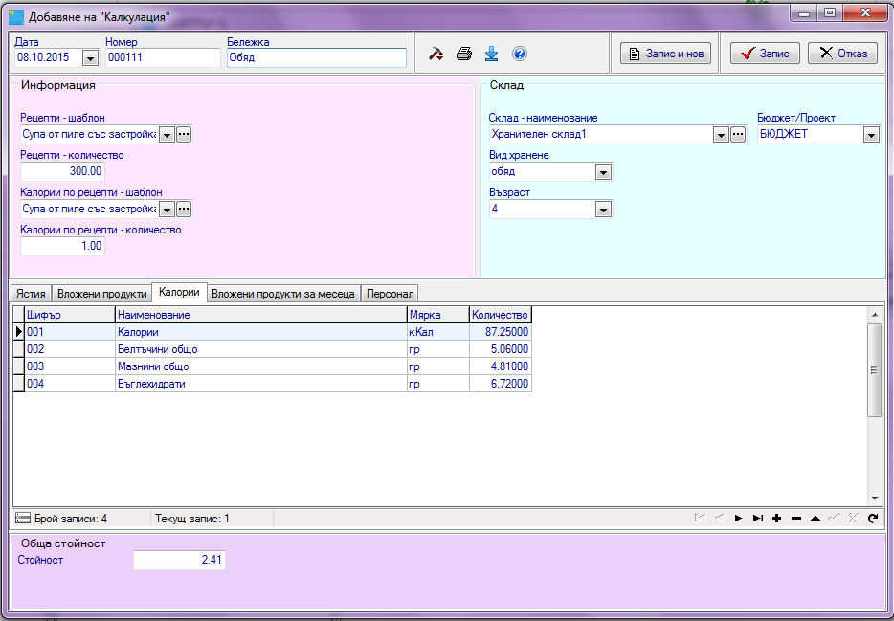Viewport: 894px width, 621px height.
Task: Click the blue download arrow icon
Action: tap(491, 55)
